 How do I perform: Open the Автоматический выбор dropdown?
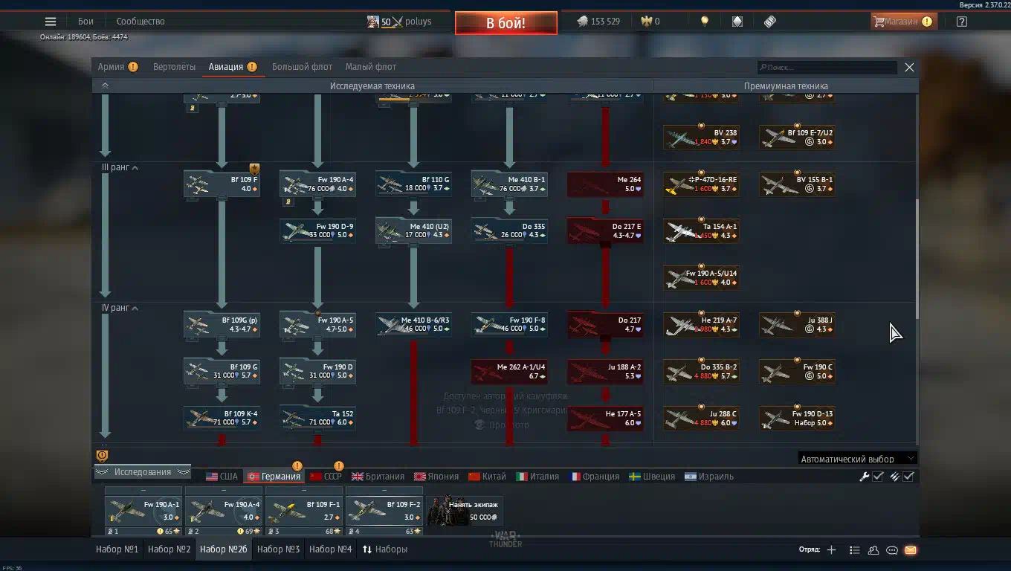(858, 459)
